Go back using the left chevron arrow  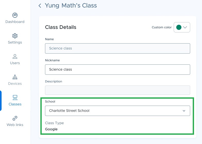40,6
